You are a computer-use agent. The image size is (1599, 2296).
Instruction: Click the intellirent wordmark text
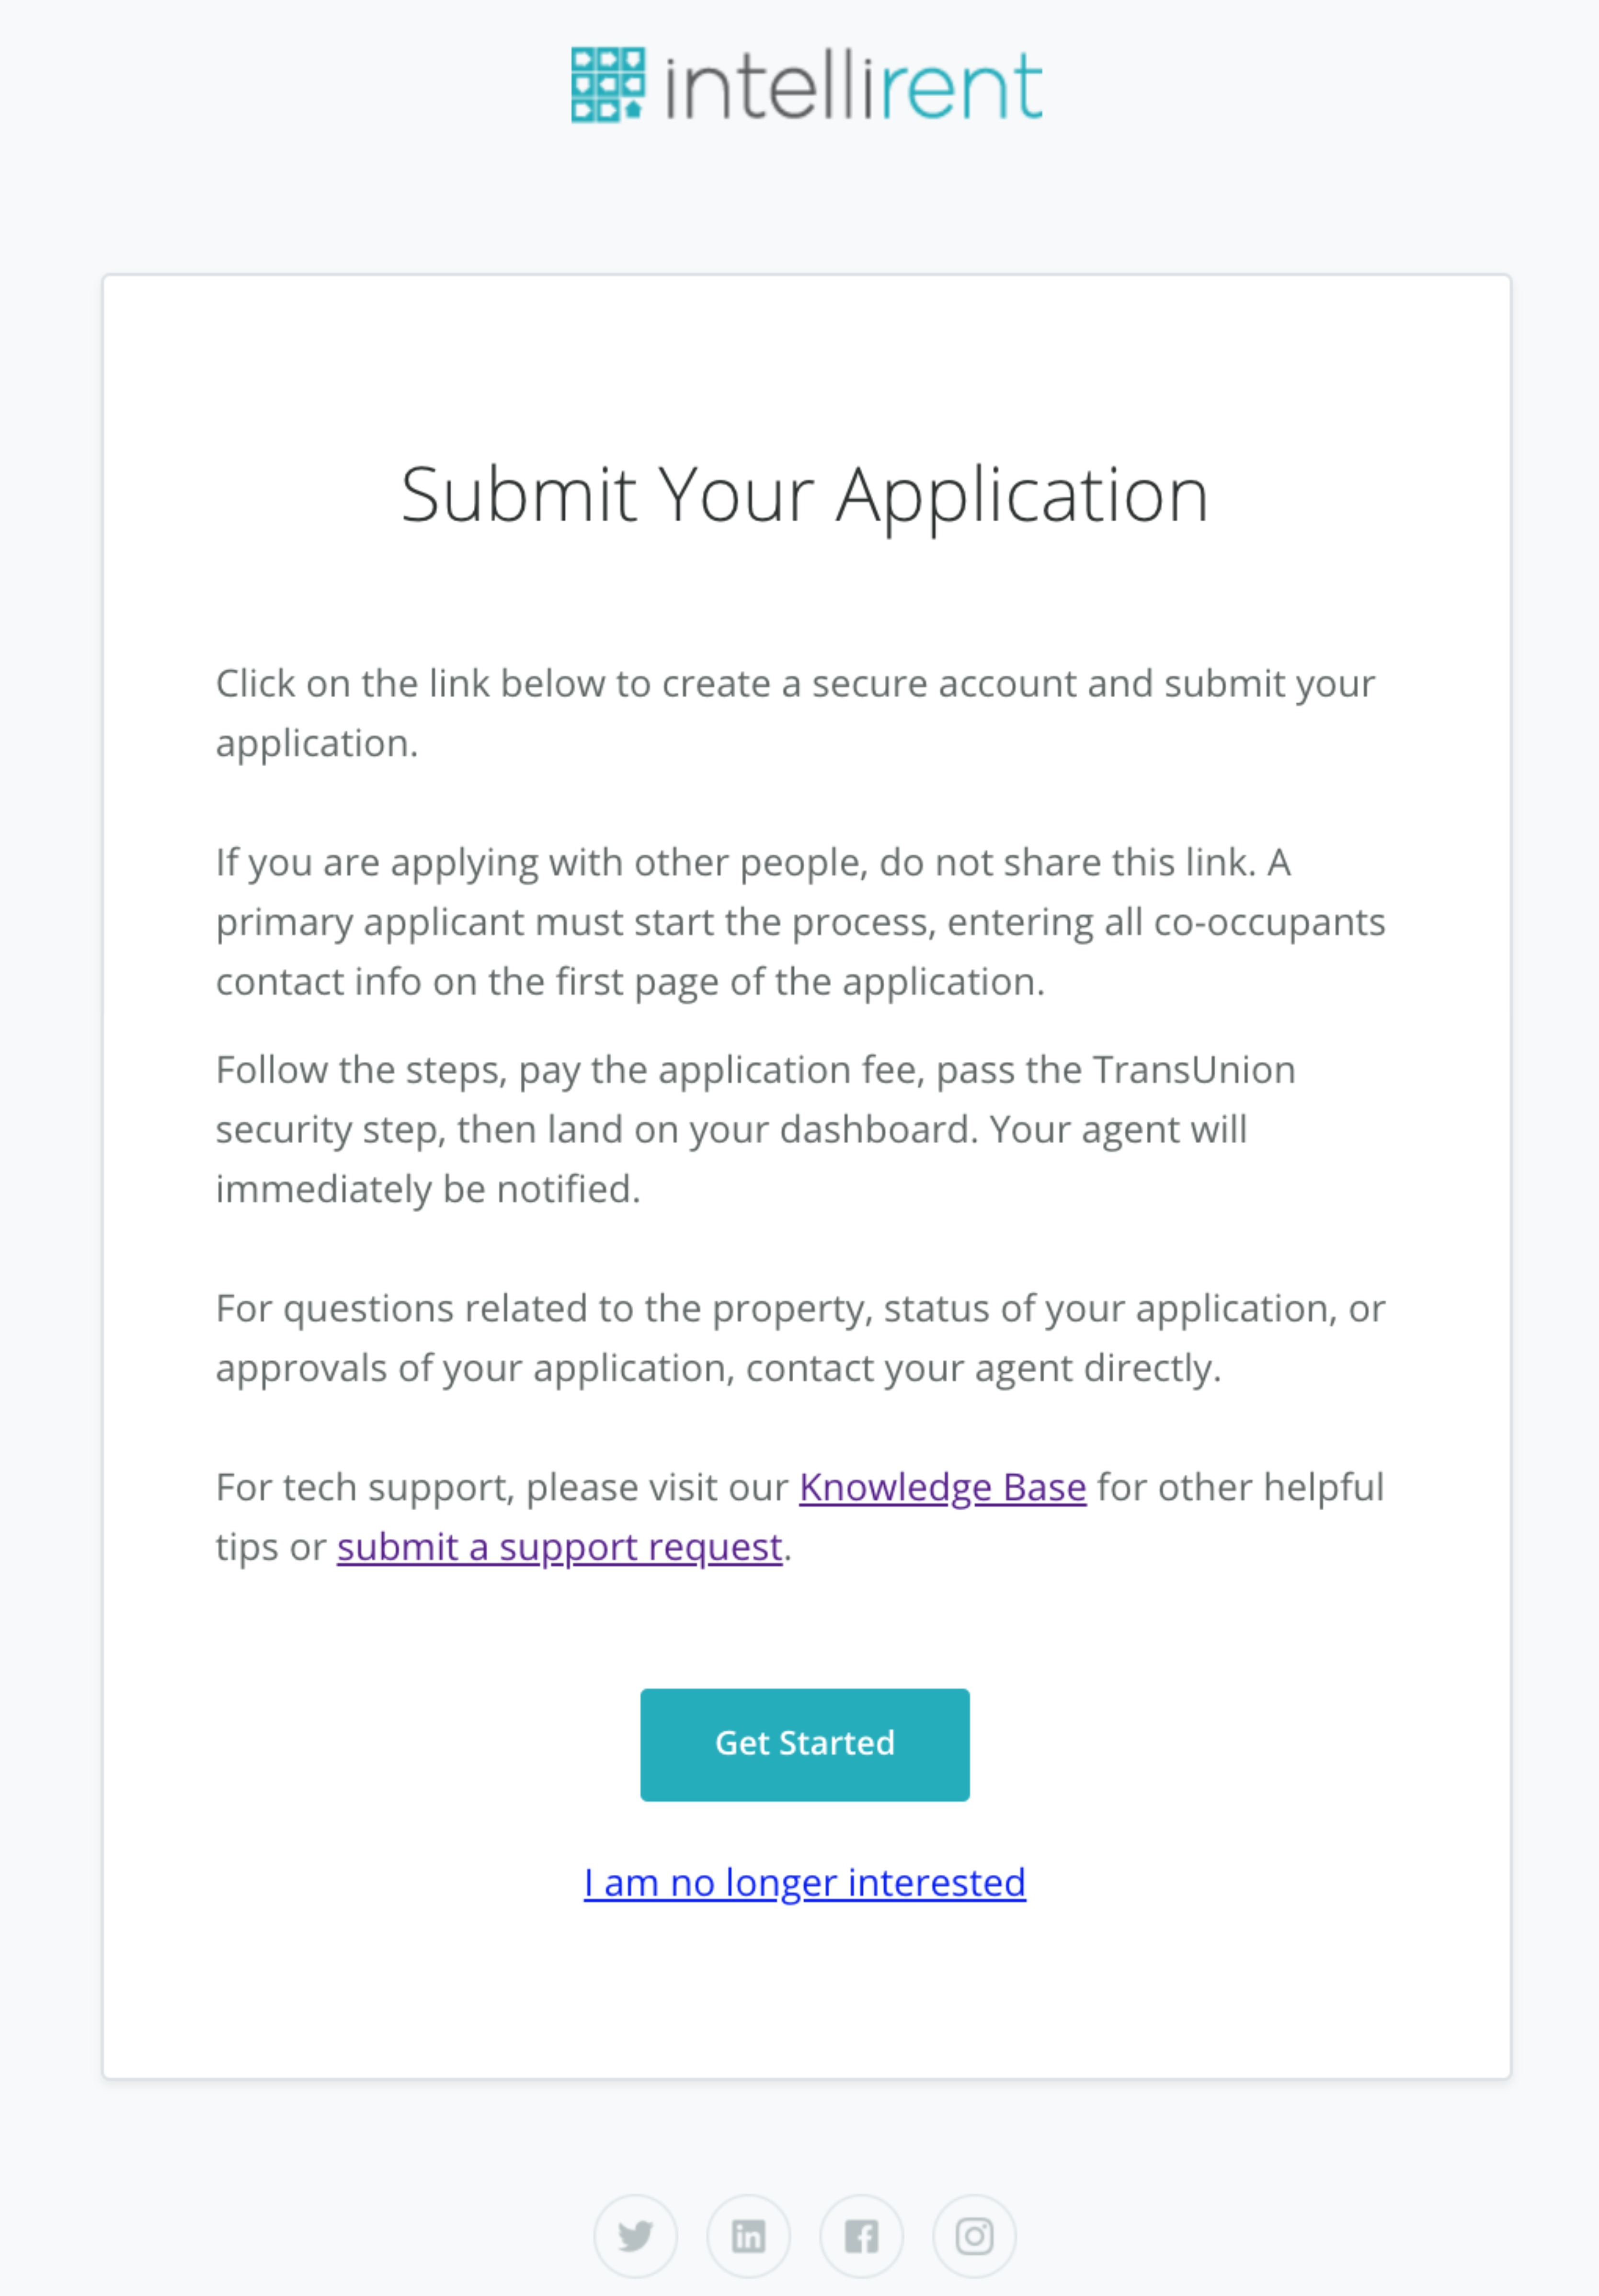point(854,87)
